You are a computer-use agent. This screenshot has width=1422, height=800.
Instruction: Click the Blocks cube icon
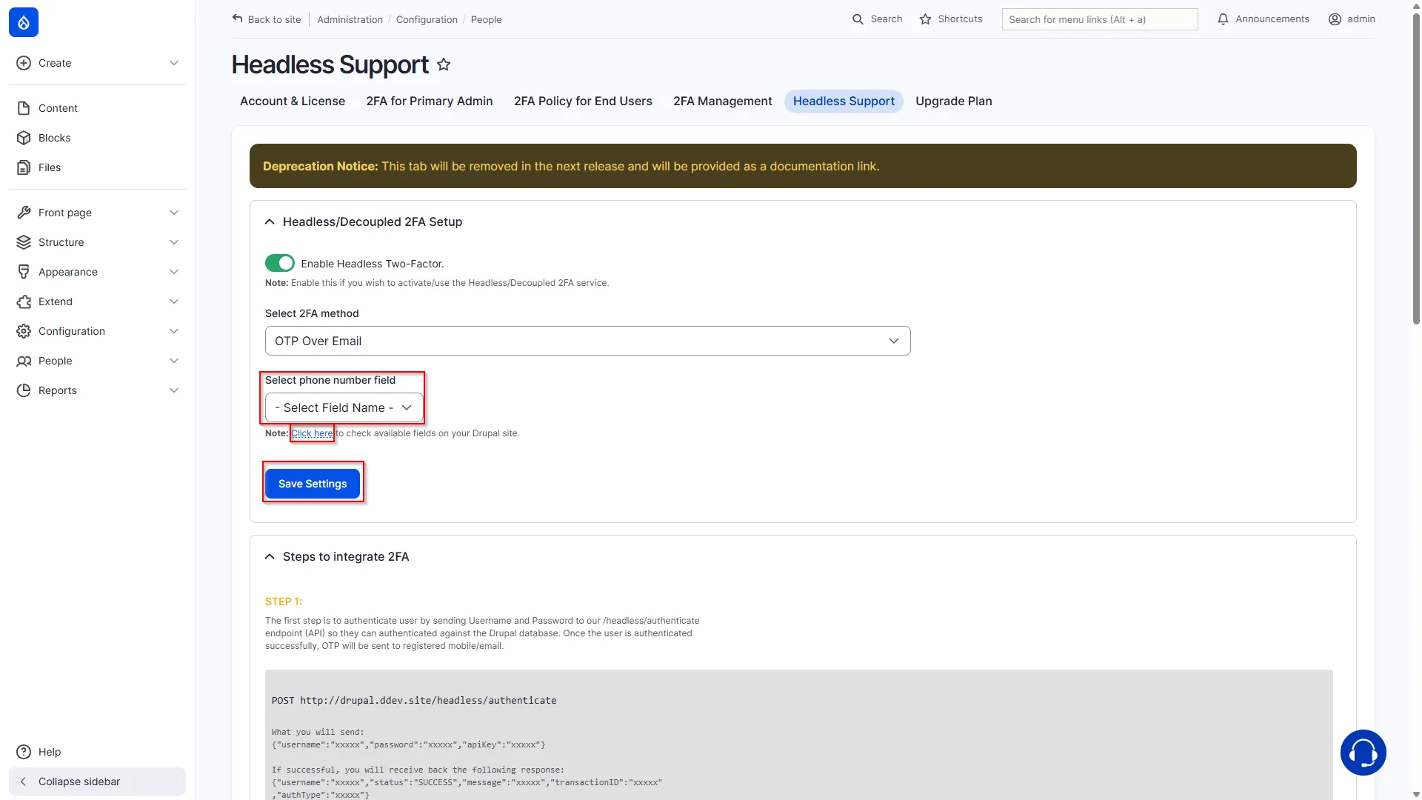(24, 138)
